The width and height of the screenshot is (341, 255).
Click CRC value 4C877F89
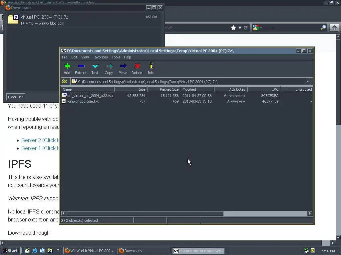click(x=270, y=101)
